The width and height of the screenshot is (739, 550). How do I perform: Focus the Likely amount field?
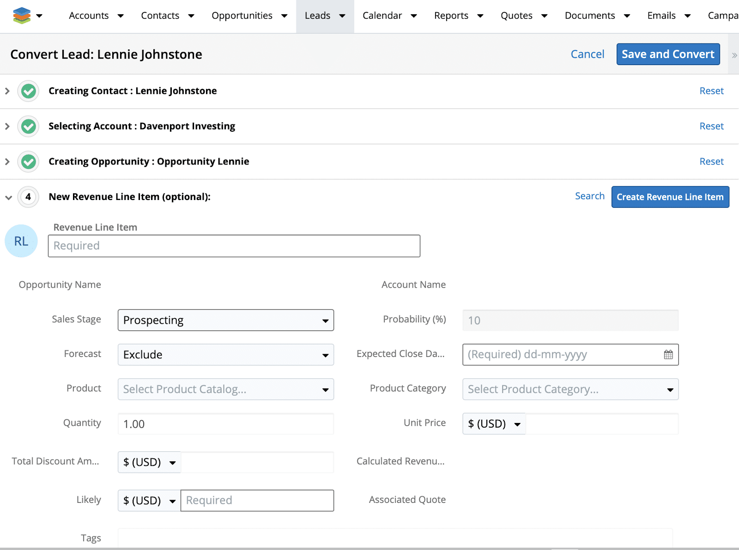257,501
